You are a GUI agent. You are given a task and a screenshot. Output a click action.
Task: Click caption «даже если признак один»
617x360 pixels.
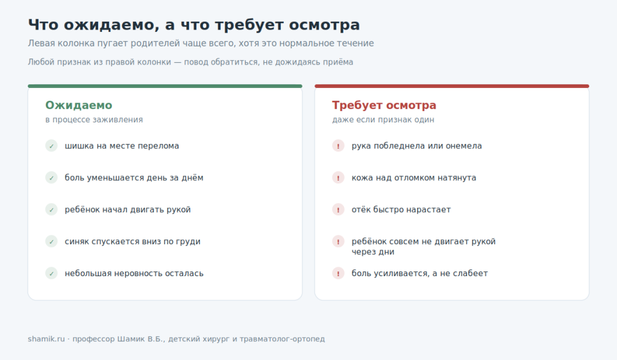click(x=383, y=120)
